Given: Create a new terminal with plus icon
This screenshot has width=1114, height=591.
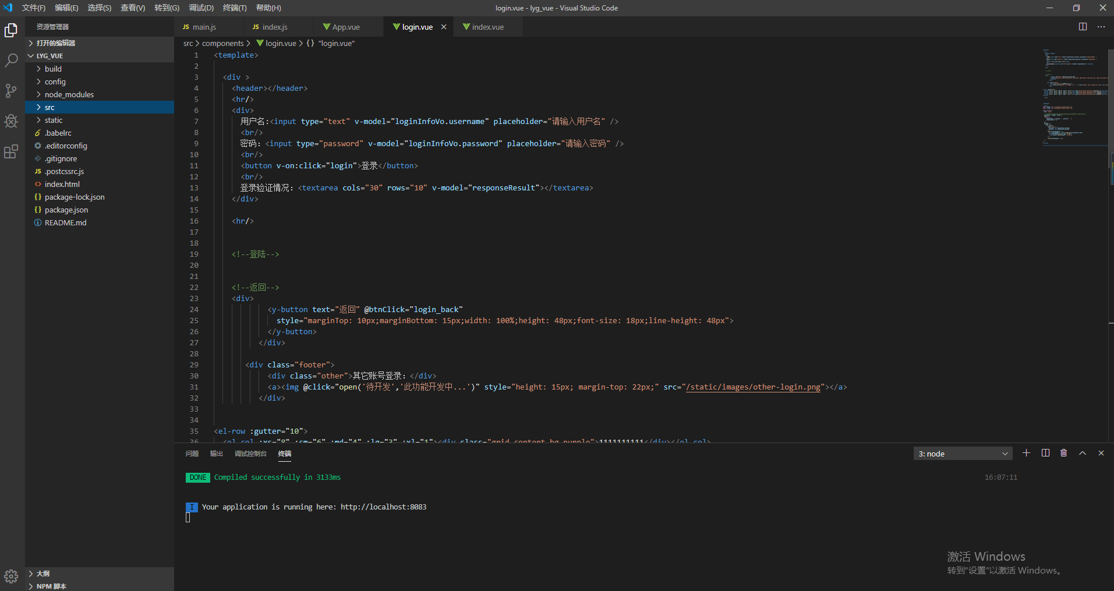Looking at the screenshot, I should pyautogui.click(x=1027, y=453).
